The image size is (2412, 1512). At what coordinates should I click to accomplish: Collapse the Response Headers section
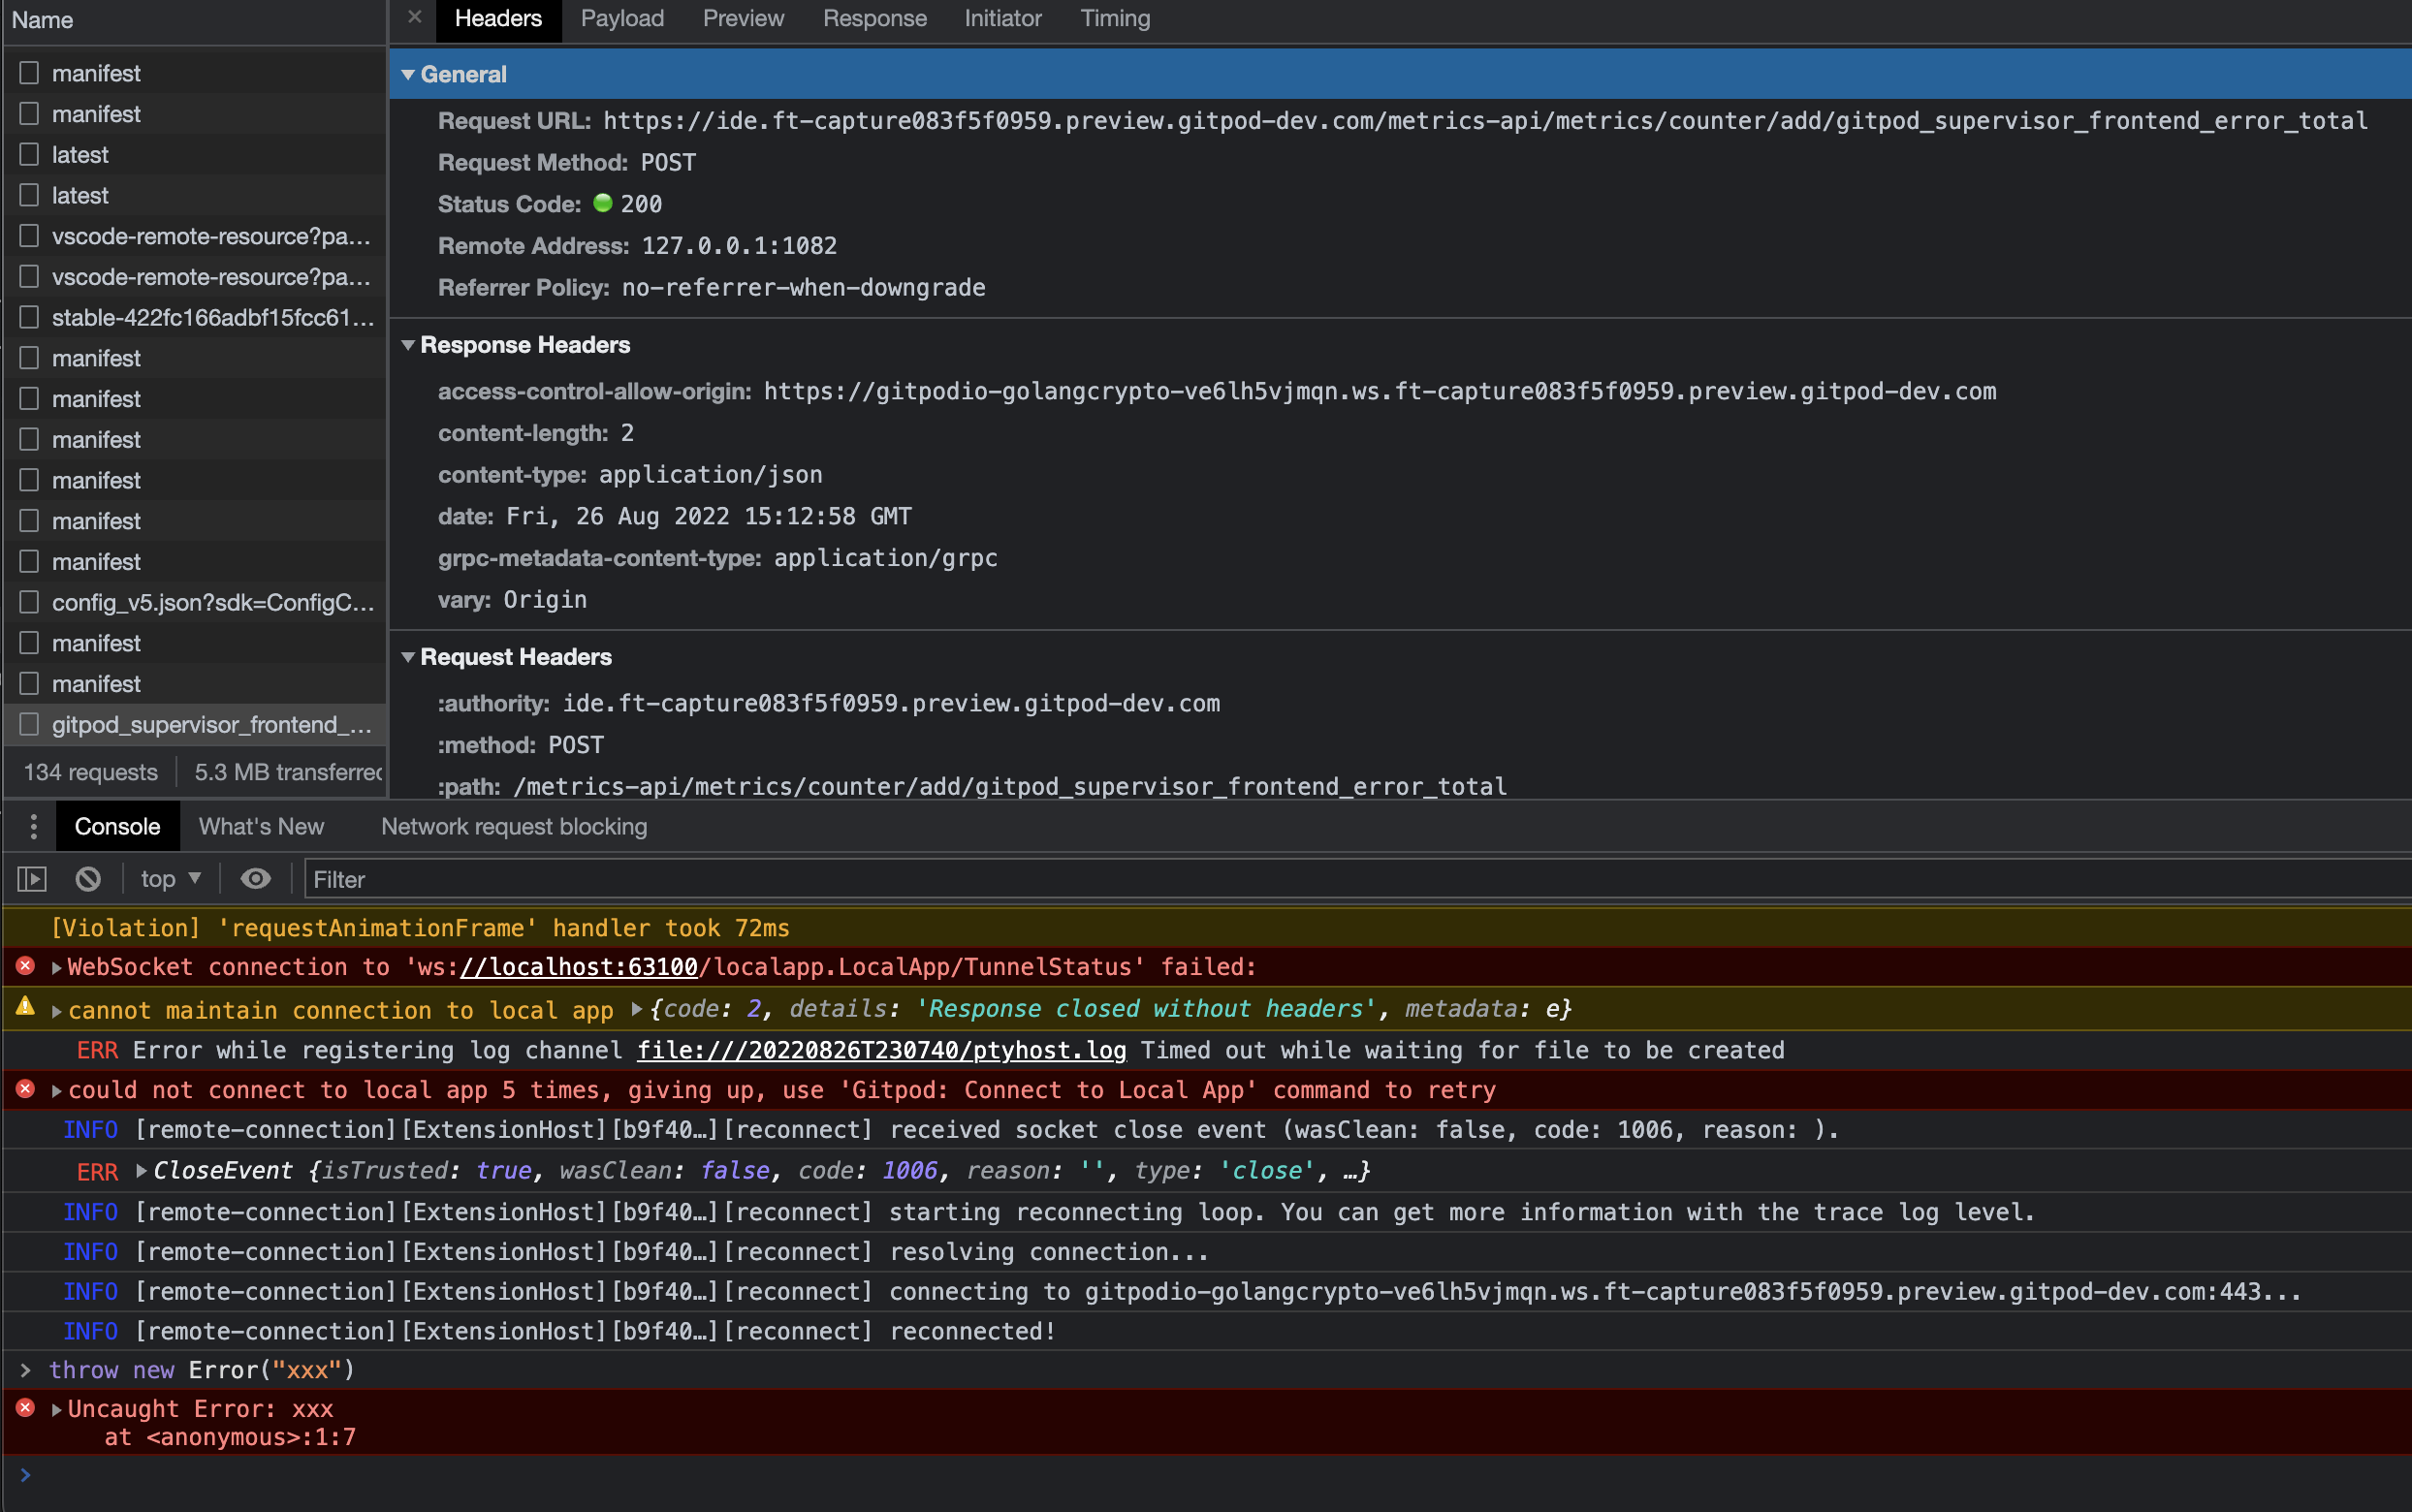click(x=408, y=345)
